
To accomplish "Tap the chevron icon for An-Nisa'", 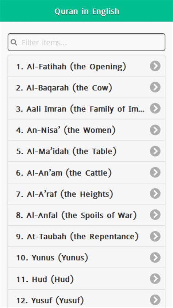I will pos(155,130).
